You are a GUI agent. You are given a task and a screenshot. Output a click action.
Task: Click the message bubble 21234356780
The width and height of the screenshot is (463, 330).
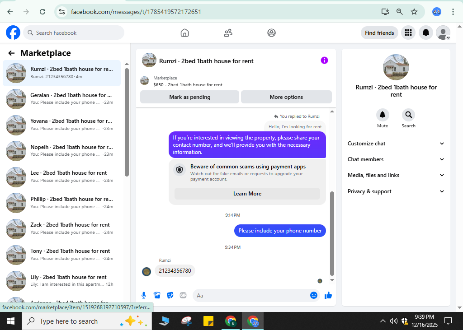[x=175, y=271]
